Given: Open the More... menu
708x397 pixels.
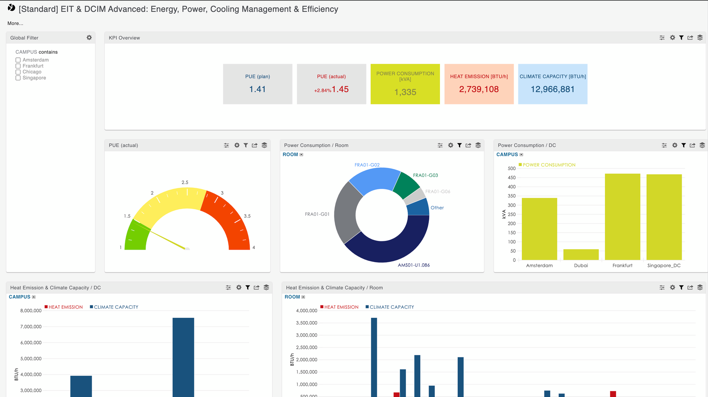Looking at the screenshot, I should (15, 23).
